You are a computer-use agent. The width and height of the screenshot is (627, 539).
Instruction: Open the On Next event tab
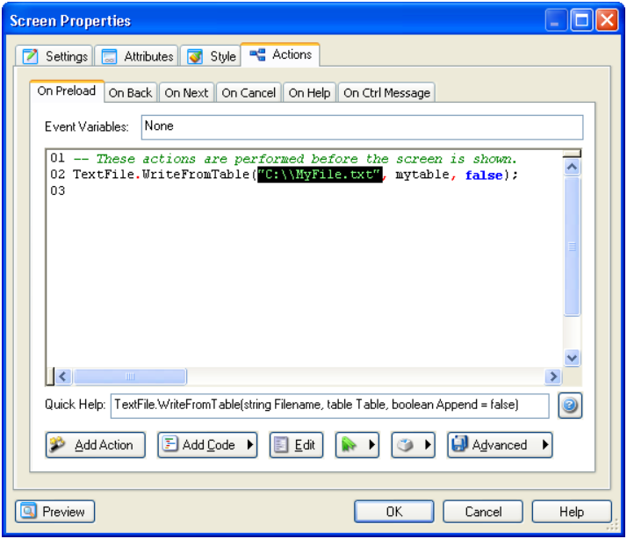tap(186, 93)
